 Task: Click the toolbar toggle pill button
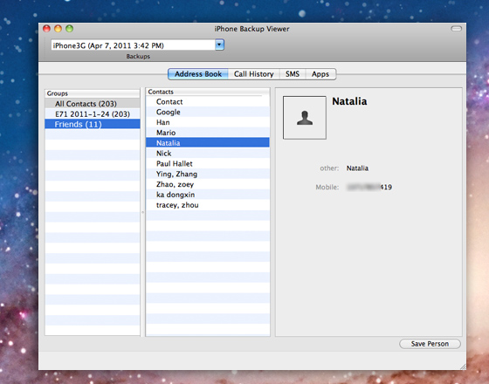click(456, 29)
